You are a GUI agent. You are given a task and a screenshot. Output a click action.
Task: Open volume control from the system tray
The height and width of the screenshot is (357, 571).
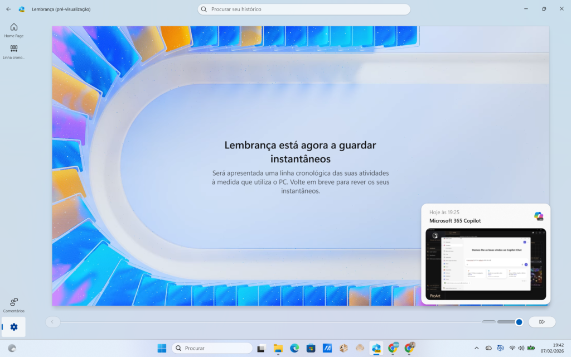[521, 348]
